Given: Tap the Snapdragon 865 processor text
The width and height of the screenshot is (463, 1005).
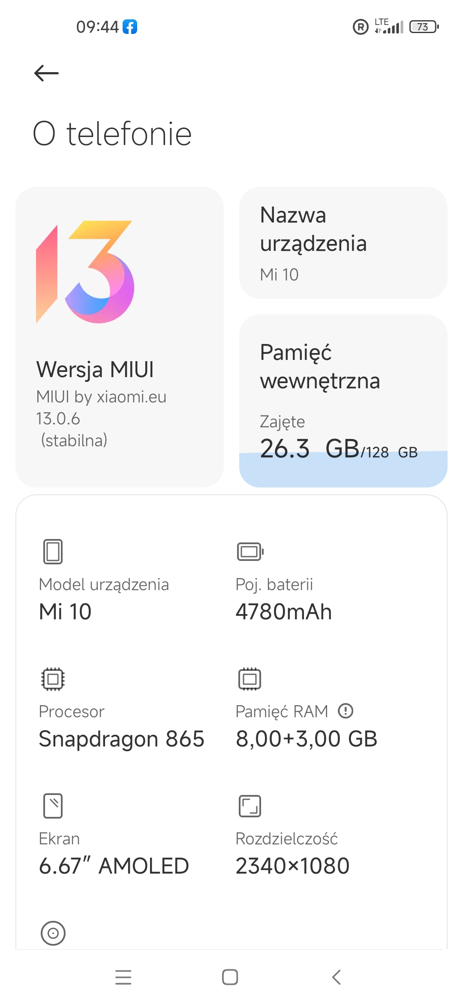Looking at the screenshot, I should click(x=121, y=739).
